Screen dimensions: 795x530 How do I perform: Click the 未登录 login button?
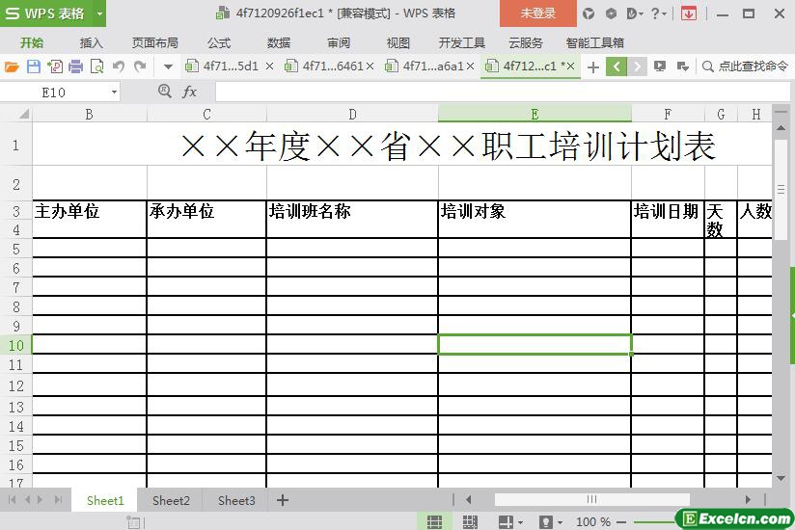coord(538,13)
